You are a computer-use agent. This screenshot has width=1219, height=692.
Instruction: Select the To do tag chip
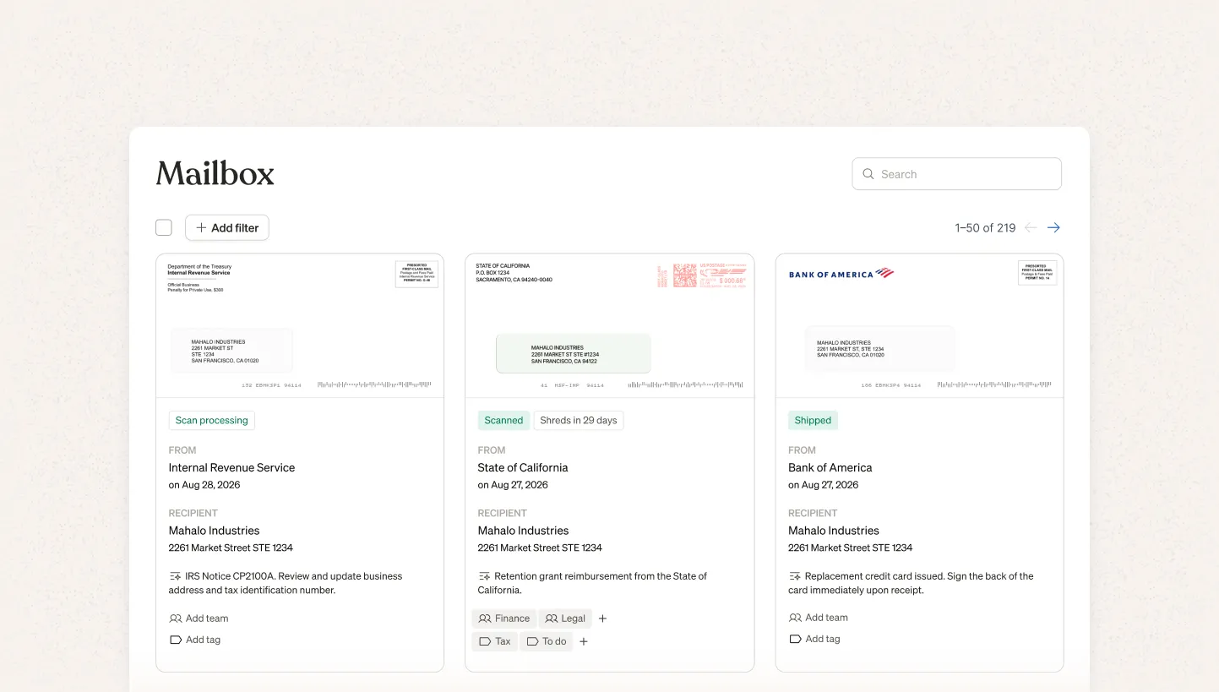tap(547, 641)
